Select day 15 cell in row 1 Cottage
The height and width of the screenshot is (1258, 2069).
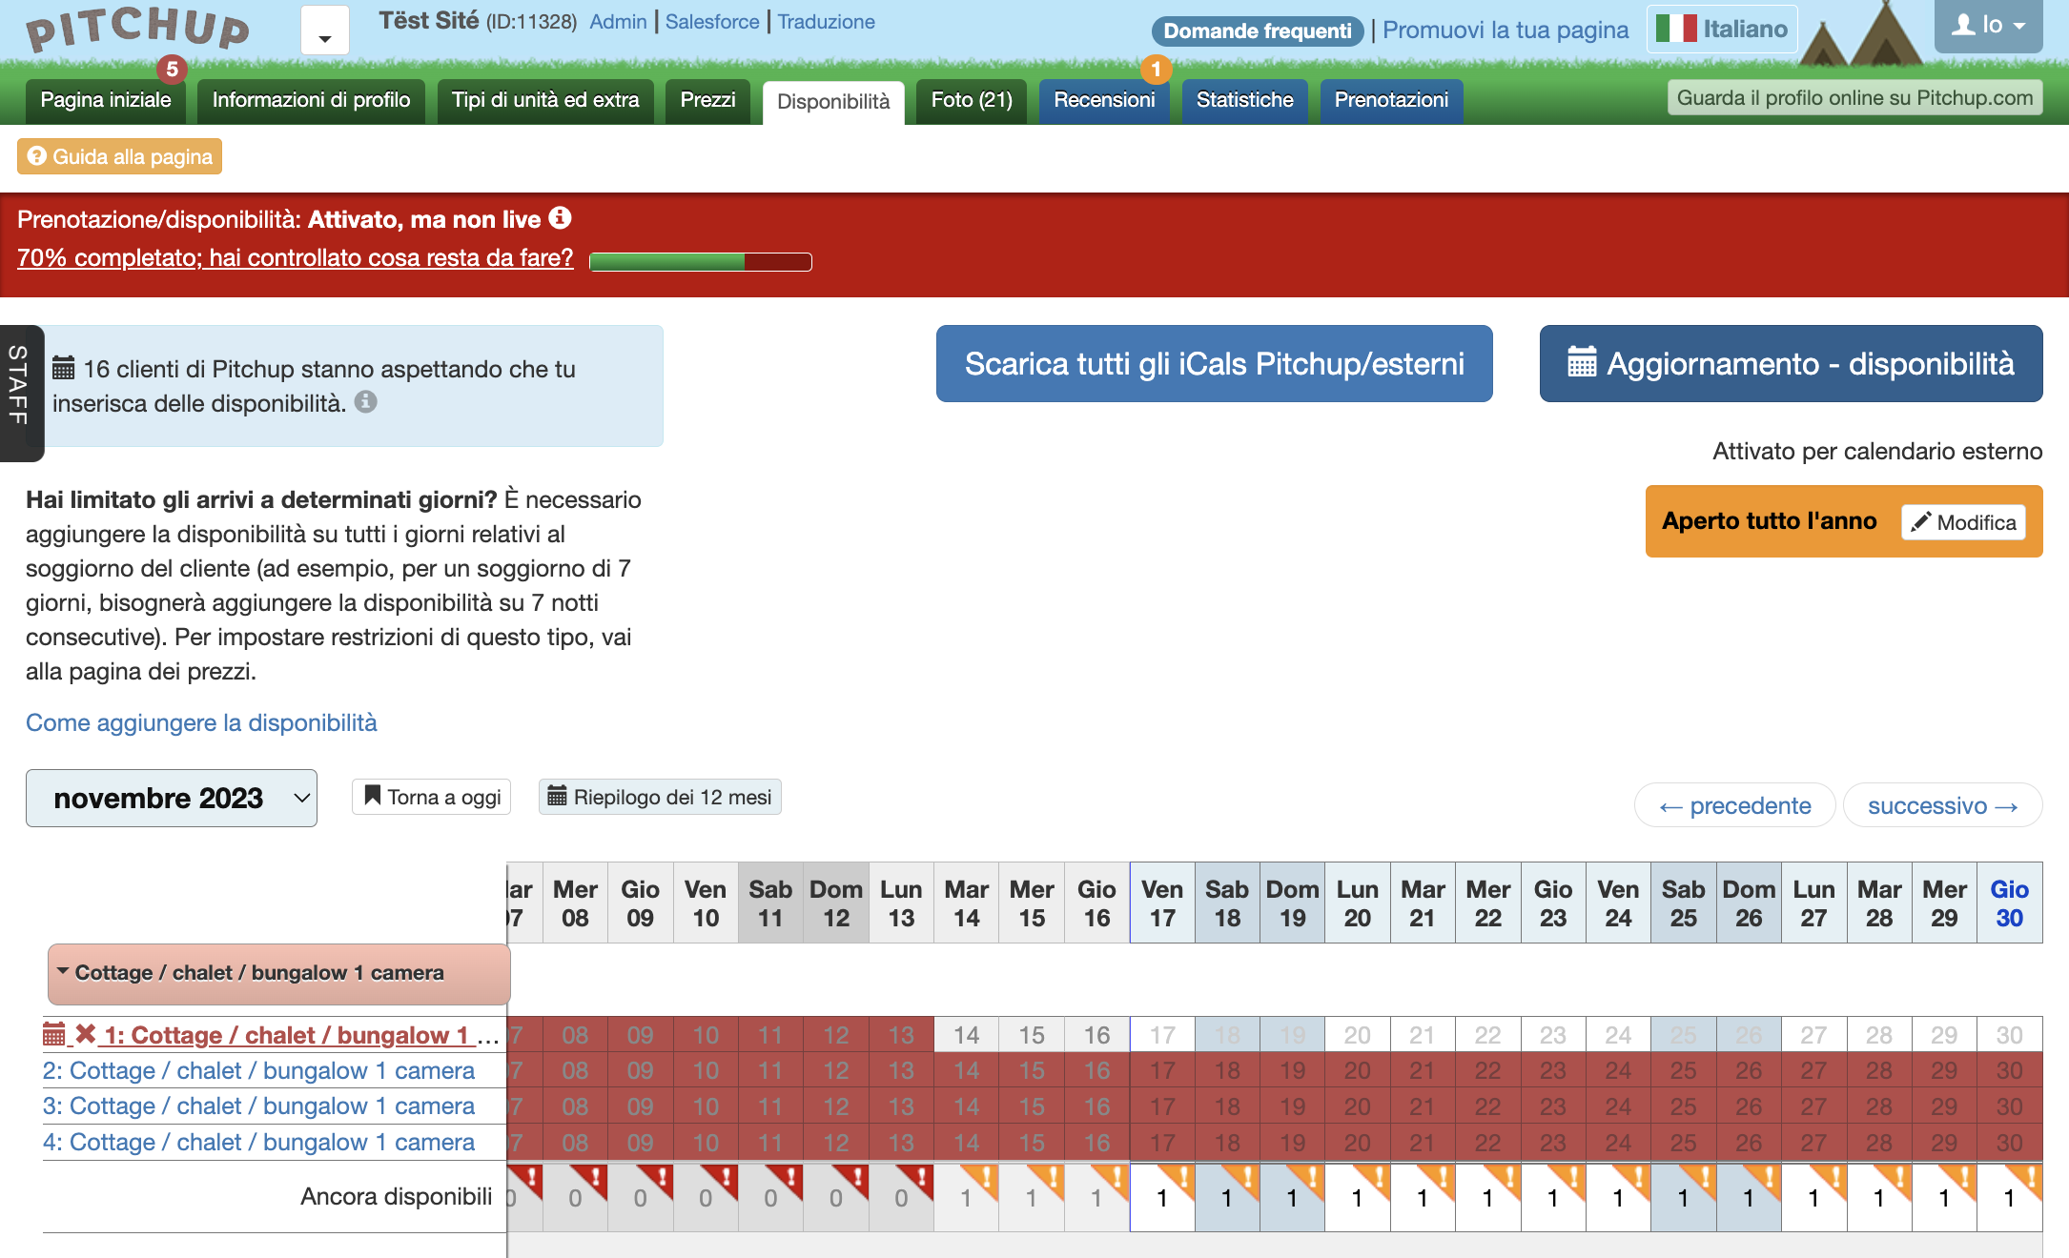click(1032, 1035)
